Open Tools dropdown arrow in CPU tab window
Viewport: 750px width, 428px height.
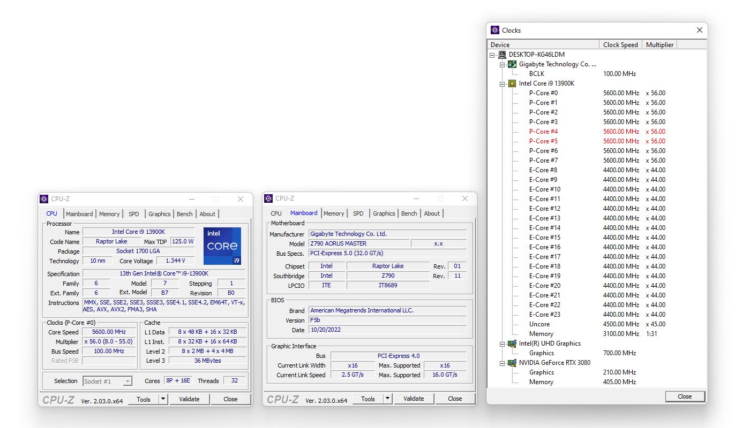point(163,399)
